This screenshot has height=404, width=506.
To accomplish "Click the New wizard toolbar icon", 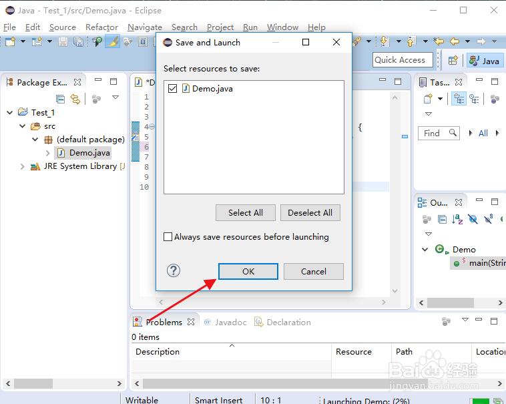I will click(10, 41).
